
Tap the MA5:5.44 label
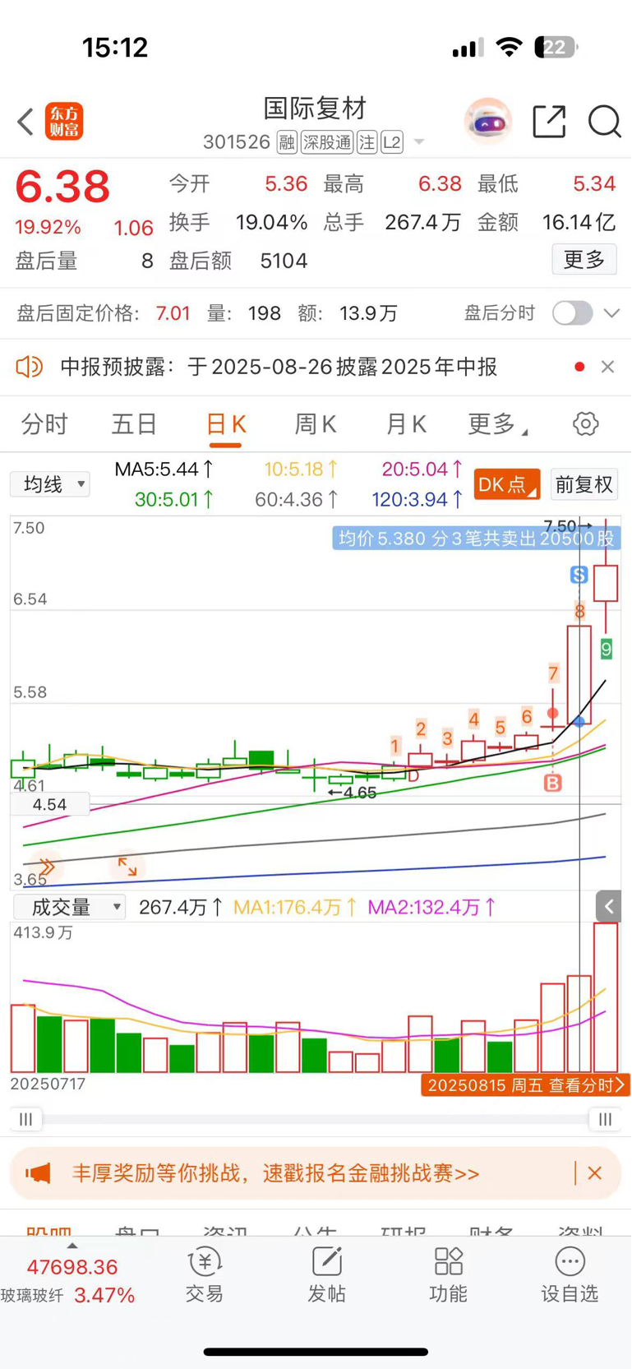(x=164, y=469)
